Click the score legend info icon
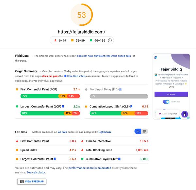196x190 pixels. (x=110, y=40)
